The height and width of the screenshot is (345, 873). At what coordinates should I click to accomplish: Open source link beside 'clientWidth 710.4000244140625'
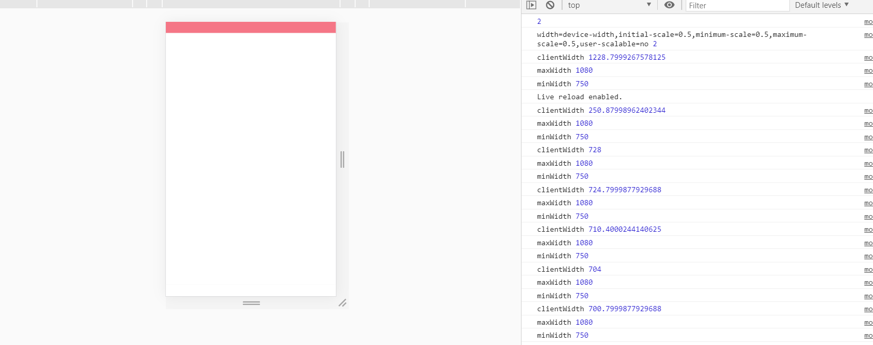(868, 230)
